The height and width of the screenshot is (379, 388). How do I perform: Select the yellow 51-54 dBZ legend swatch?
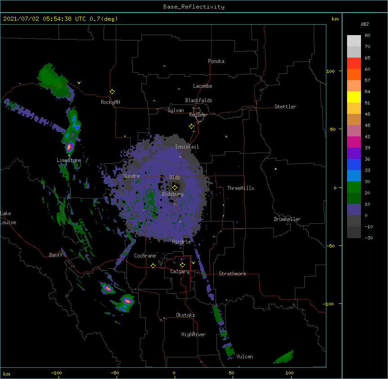354,97
